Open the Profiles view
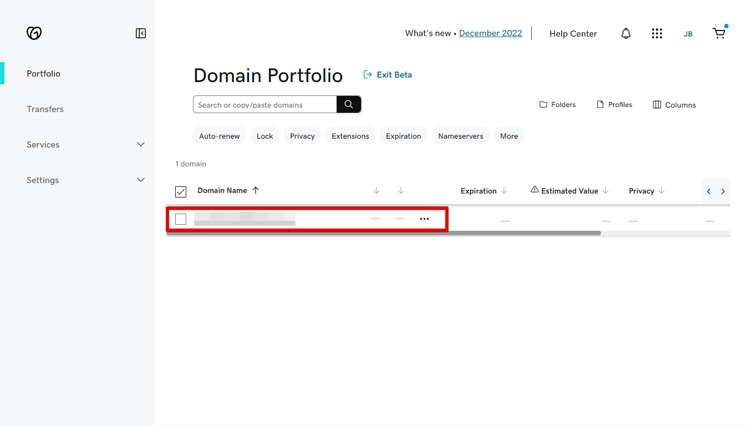 click(x=614, y=105)
